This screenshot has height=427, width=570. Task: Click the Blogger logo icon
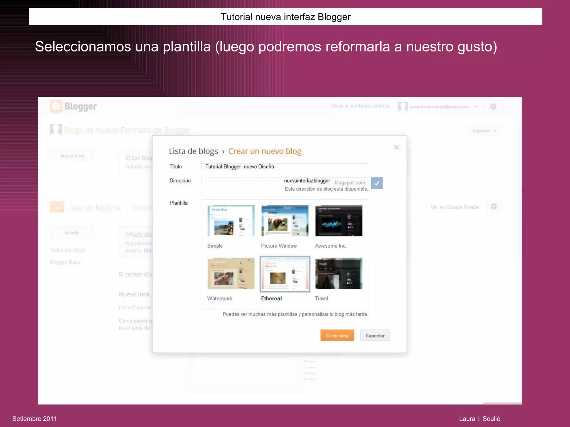click(x=56, y=106)
